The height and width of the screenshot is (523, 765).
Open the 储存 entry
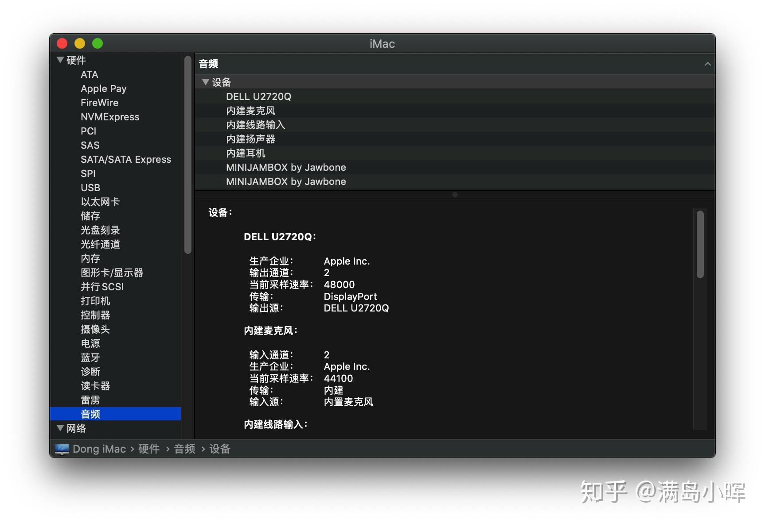[90, 216]
